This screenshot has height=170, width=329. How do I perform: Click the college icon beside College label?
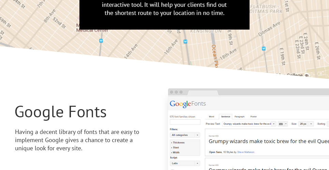[306, 75]
